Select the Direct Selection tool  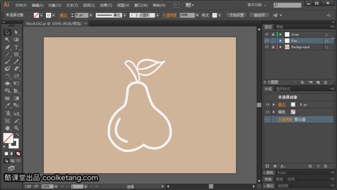[17, 32]
